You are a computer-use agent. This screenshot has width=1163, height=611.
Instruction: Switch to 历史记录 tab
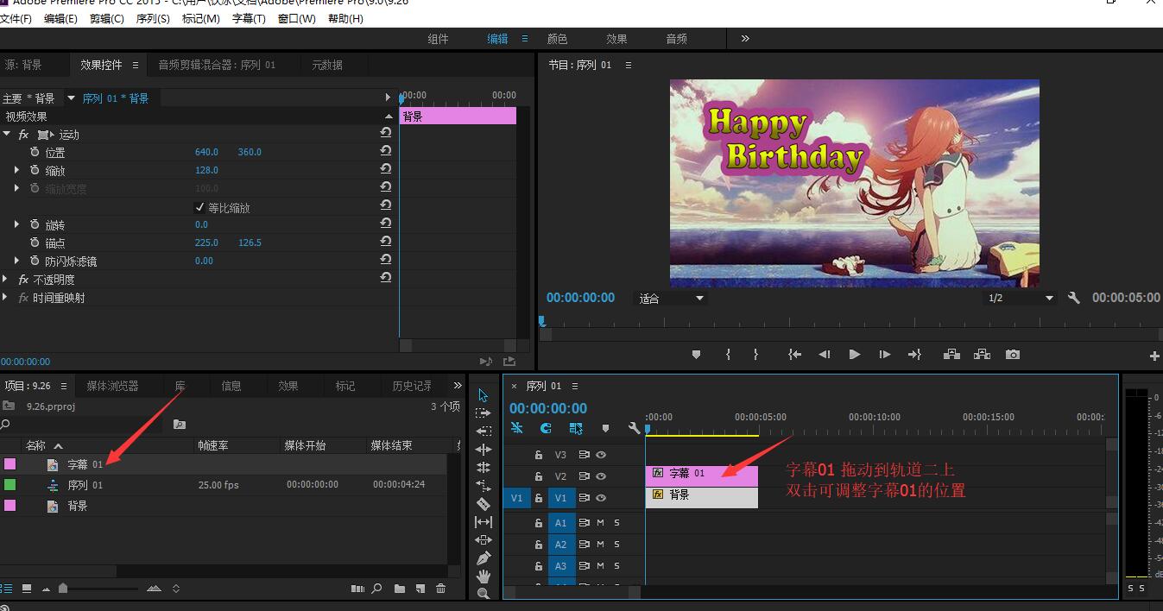412,386
